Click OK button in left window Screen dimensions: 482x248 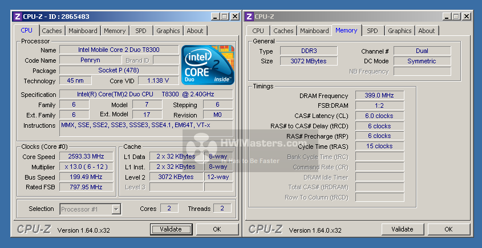point(217,229)
